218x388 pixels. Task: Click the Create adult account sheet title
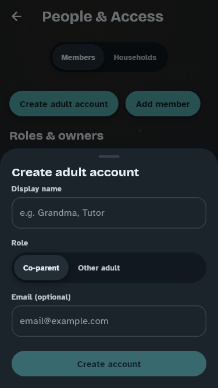[x=76, y=172]
